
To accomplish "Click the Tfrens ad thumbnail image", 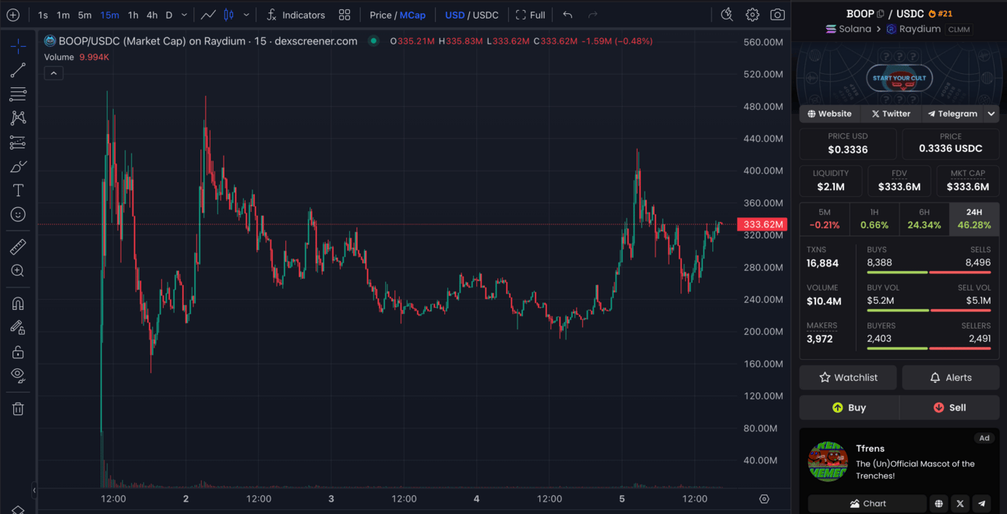I will tap(828, 461).
